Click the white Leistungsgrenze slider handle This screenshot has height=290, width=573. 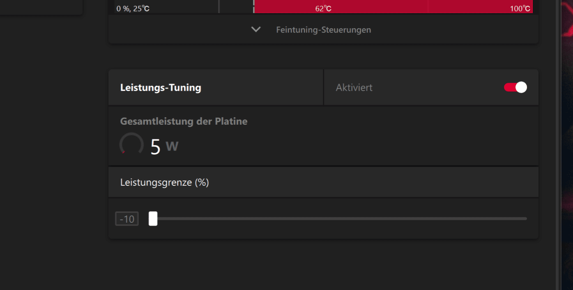pos(153,219)
